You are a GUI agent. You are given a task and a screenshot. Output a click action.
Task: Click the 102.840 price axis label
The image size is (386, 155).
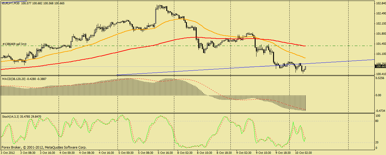[x=380, y=4]
